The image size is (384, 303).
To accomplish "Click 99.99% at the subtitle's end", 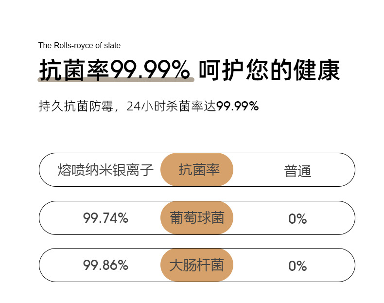I will tap(237, 107).
